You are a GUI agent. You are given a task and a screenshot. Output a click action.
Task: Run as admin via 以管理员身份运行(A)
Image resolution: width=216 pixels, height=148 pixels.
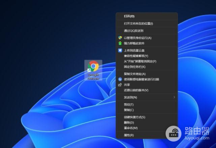[x=147, y=38]
